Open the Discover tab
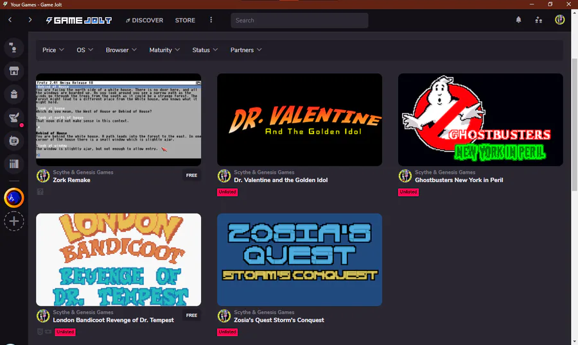The width and height of the screenshot is (578, 345). pos(144,21)
